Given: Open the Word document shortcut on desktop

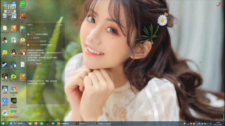Looking at the screenshot, I should point(14,17).
